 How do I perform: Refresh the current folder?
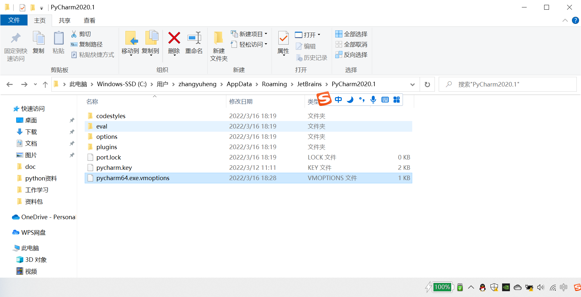[x=427, y=84]
